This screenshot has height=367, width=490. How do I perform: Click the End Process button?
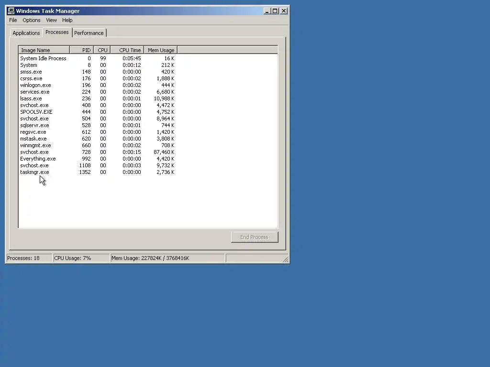(255, 237)
